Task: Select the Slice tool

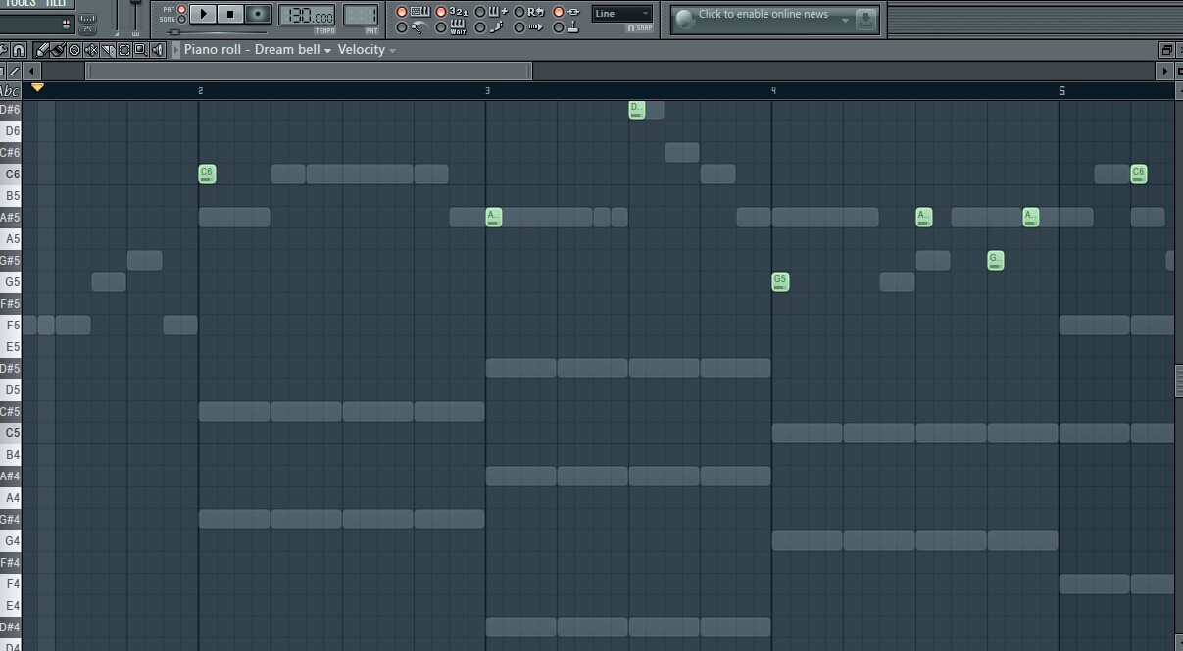Action: (x=108, y=50)
